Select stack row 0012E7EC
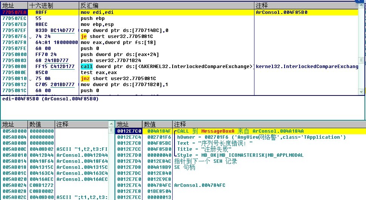The width and height of the screenshot is (366, 200). tap(240, 197)
